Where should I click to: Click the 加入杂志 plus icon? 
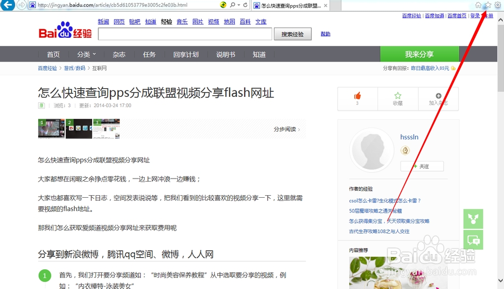(438, 96)
